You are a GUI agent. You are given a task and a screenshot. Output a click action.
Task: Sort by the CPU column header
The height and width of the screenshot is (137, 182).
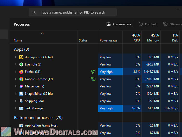pos(132,37)
